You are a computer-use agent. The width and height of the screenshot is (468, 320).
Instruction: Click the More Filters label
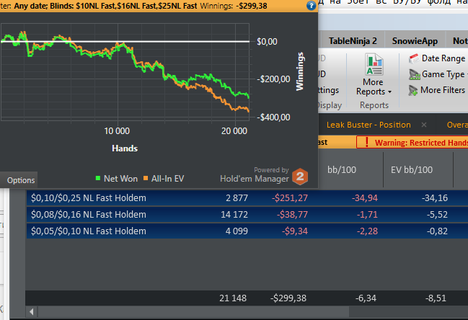click(443, 90)
